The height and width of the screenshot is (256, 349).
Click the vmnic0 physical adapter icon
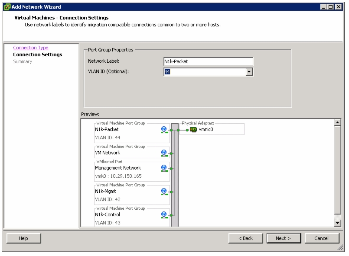(193, 130)
